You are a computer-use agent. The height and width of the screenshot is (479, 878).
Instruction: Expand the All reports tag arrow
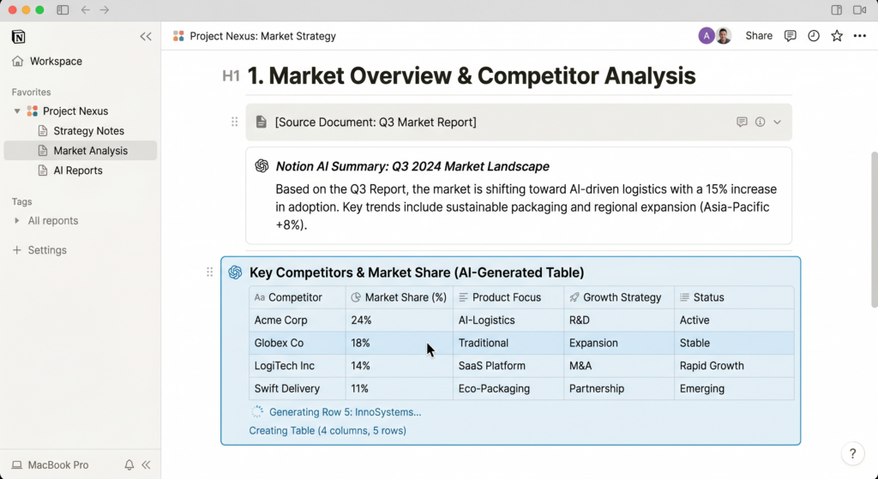click(x=17, y=220)
